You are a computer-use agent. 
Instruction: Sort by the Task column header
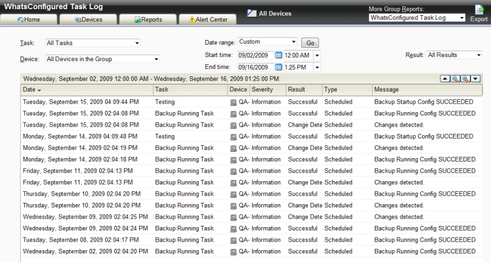[190, 89]
